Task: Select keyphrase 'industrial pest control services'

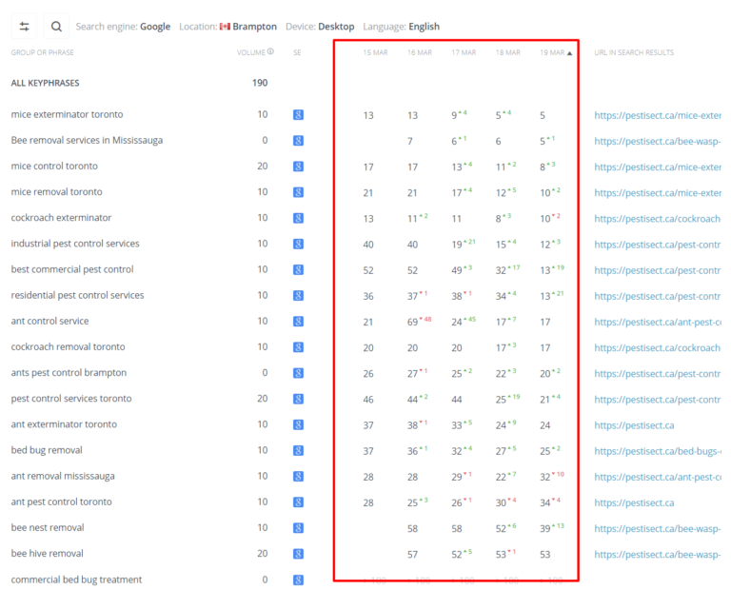Action: (x=75, y=244)
